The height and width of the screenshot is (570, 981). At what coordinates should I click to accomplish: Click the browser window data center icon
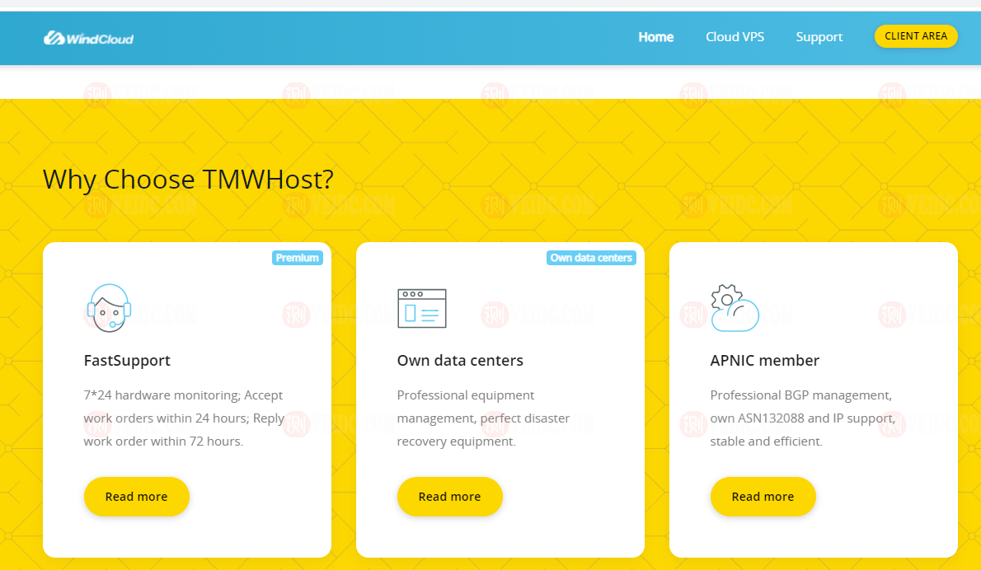point(421,308)
